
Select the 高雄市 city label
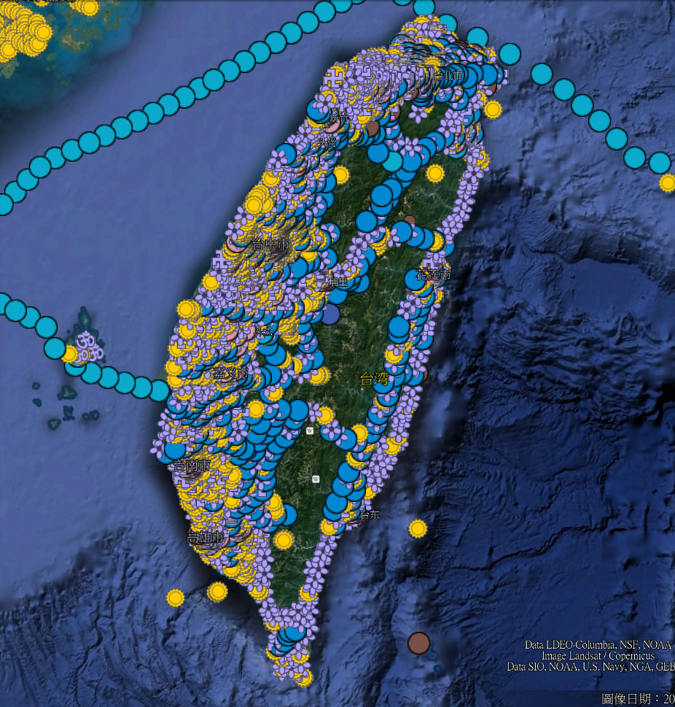pos(205,538)
